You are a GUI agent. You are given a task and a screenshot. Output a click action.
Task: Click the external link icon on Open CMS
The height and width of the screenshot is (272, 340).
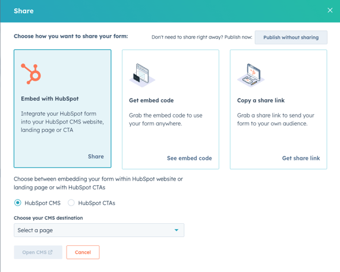(x=51, y=252)
